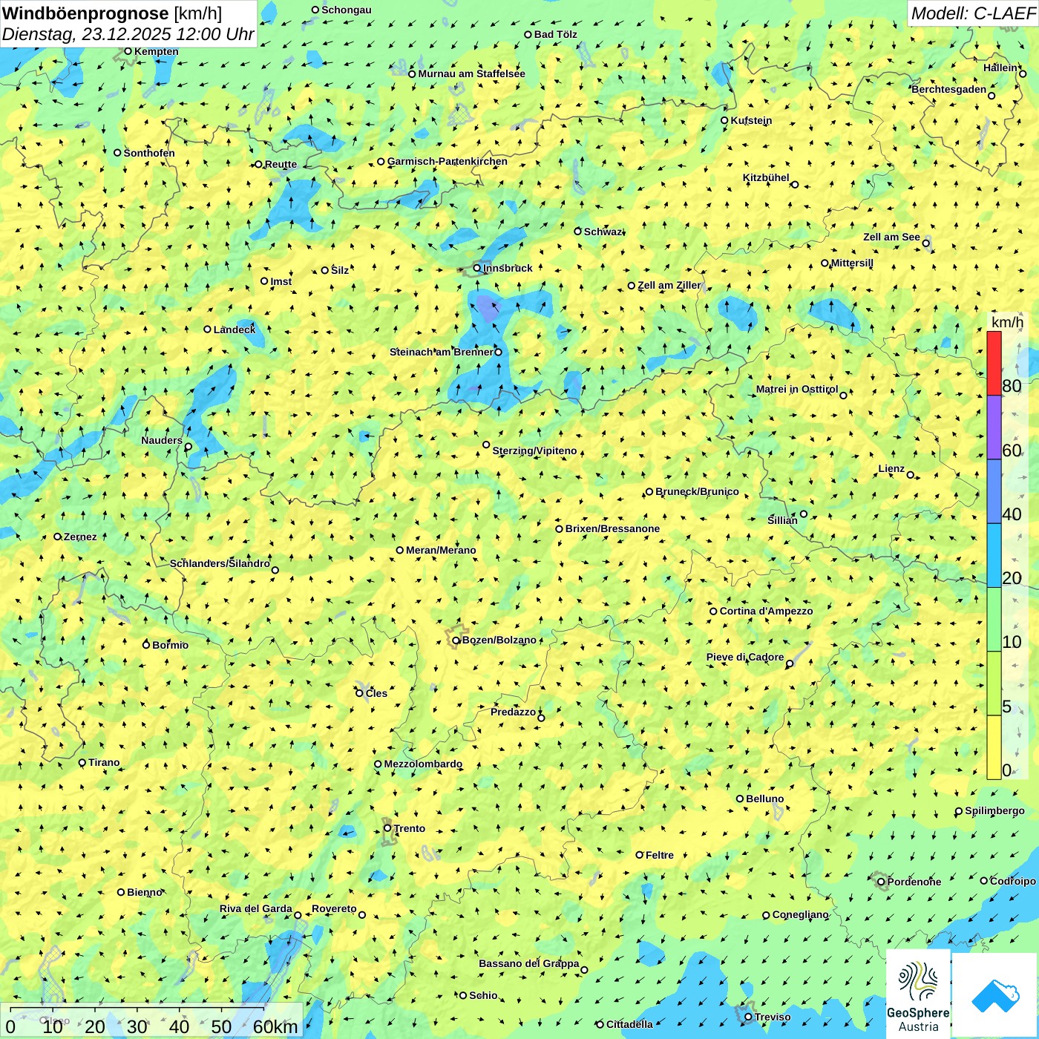Select the Sonthofen label on the map
The height and width of the screenshot is (1039, 1039).
(x=149, y=153)
